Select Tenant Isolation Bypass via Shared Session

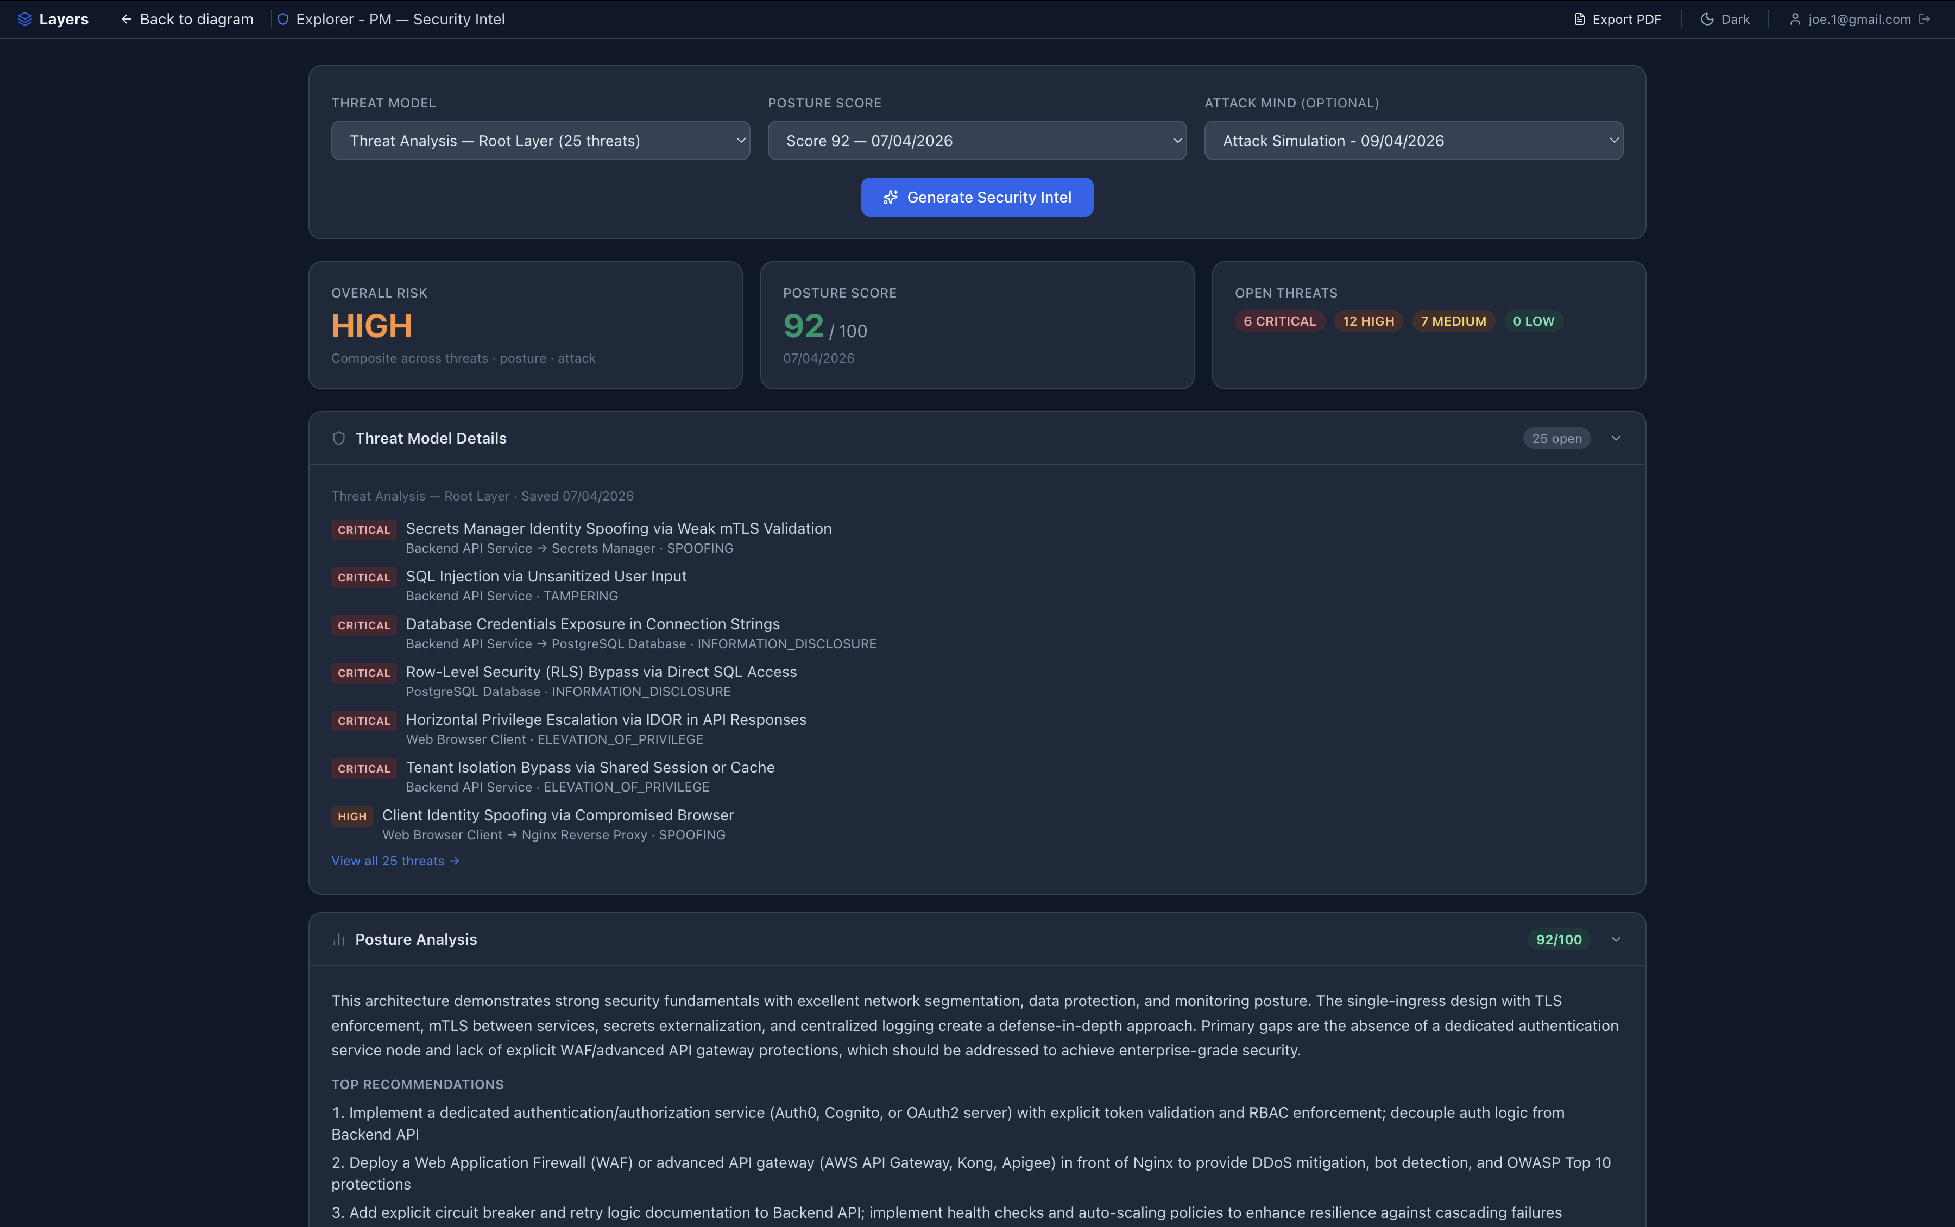point(590,768)
